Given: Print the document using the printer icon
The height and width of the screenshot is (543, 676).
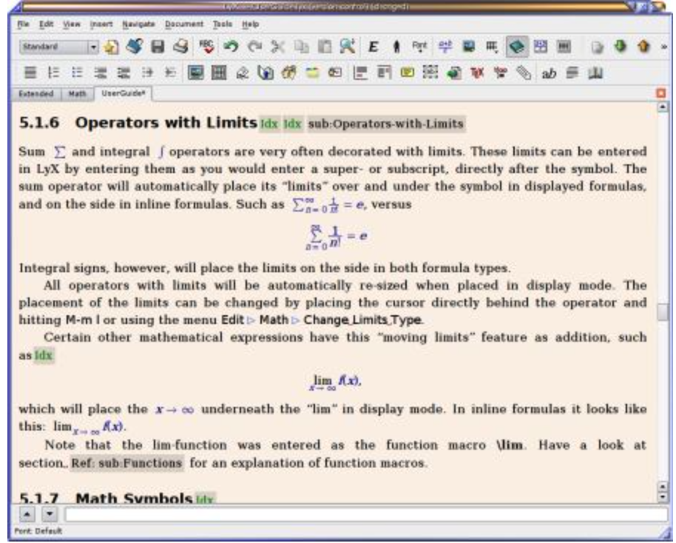Looking at the screenshot, I should pyautogui.click(x=180, y=47).
